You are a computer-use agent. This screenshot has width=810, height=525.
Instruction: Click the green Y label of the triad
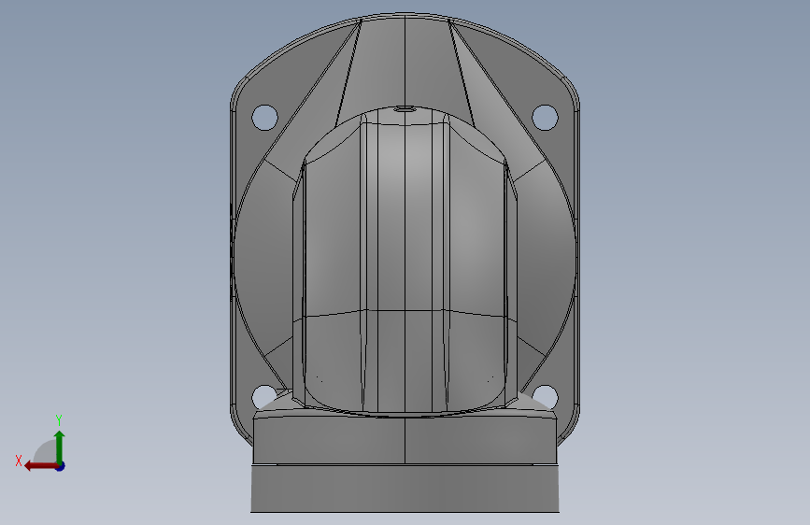coord(59,419)
